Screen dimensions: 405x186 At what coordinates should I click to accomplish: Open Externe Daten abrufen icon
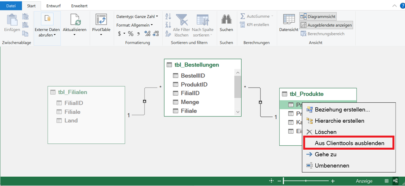[x=47, y=20]
